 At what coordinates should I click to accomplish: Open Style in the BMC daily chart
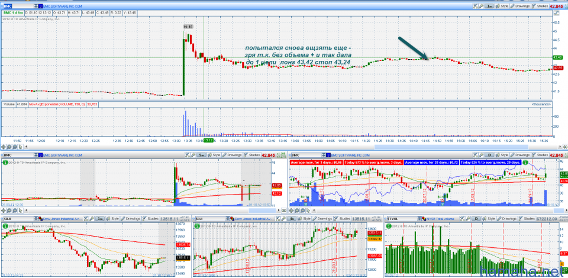pos(502,155)
